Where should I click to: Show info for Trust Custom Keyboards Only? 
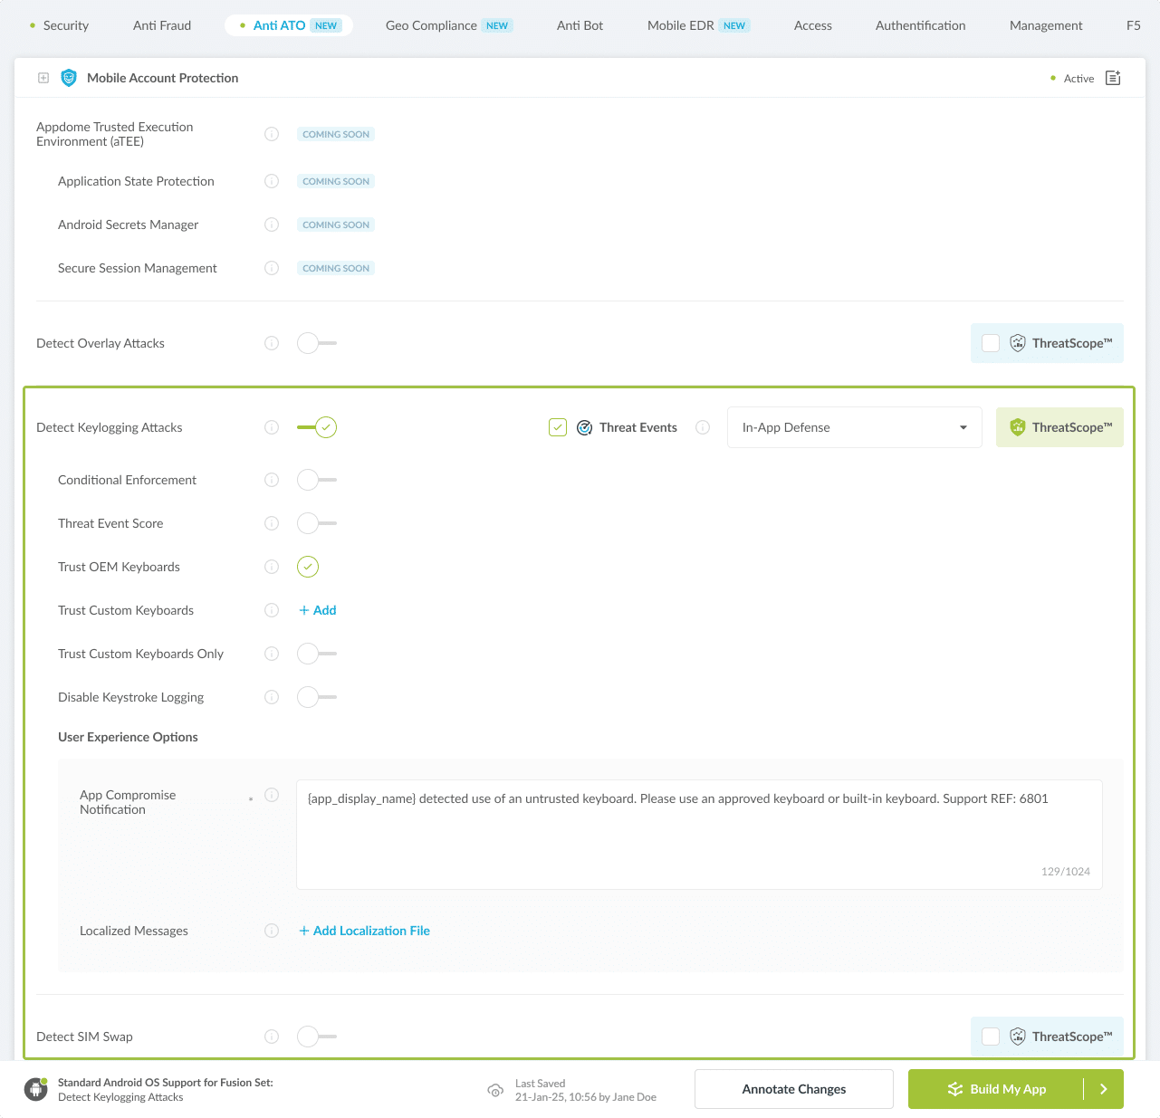(x=272, y=654)
